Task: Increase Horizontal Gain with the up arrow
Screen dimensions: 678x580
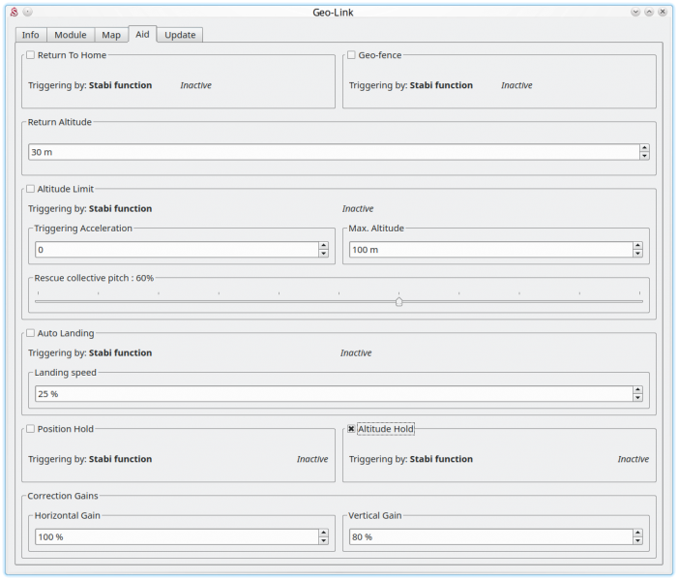Action: (x=323, y=533)
